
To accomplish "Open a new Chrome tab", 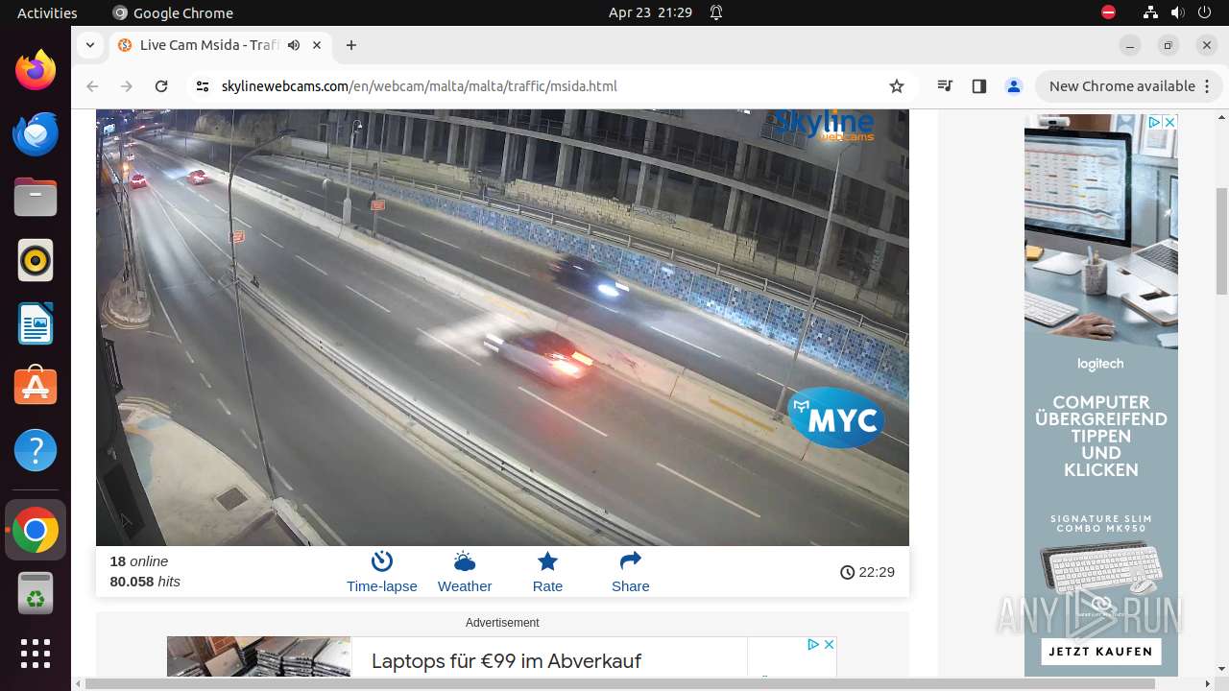I will tap(351, 45).
